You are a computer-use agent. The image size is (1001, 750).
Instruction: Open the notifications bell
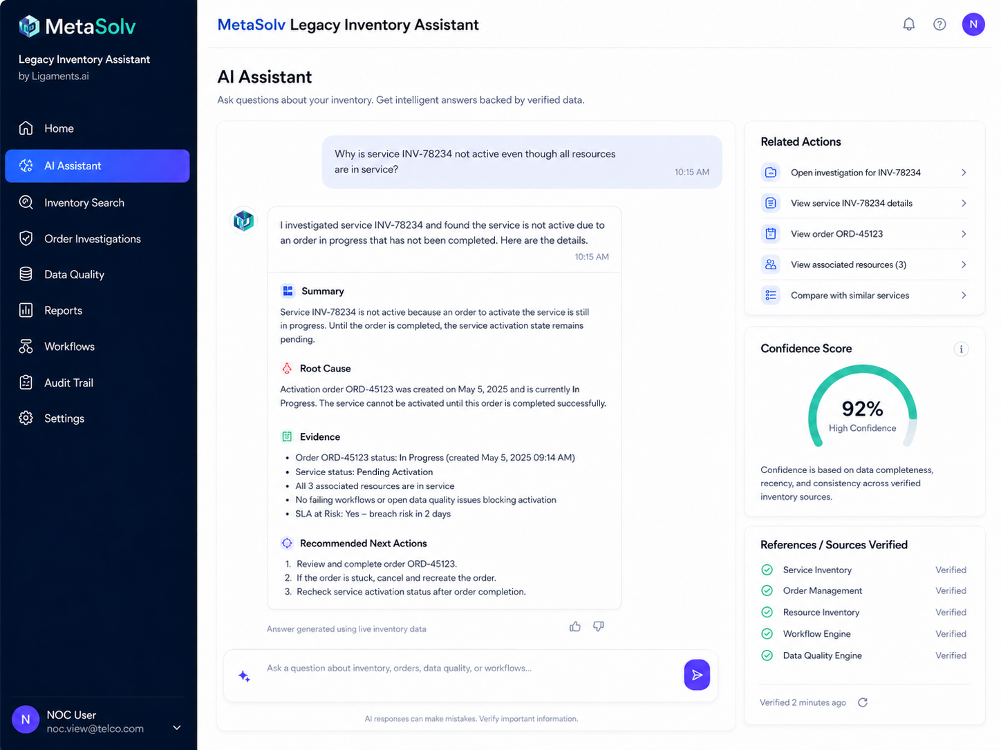pos(909,24)
